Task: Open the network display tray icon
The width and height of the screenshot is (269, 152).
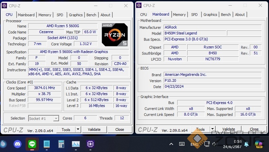Action: (x=207, y=144)
